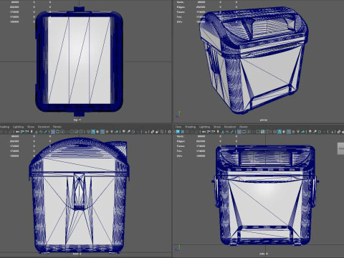Toggle X-ray joints in front view panel
The height and width of the screenshot is (258, 344).
coord(162,132)
